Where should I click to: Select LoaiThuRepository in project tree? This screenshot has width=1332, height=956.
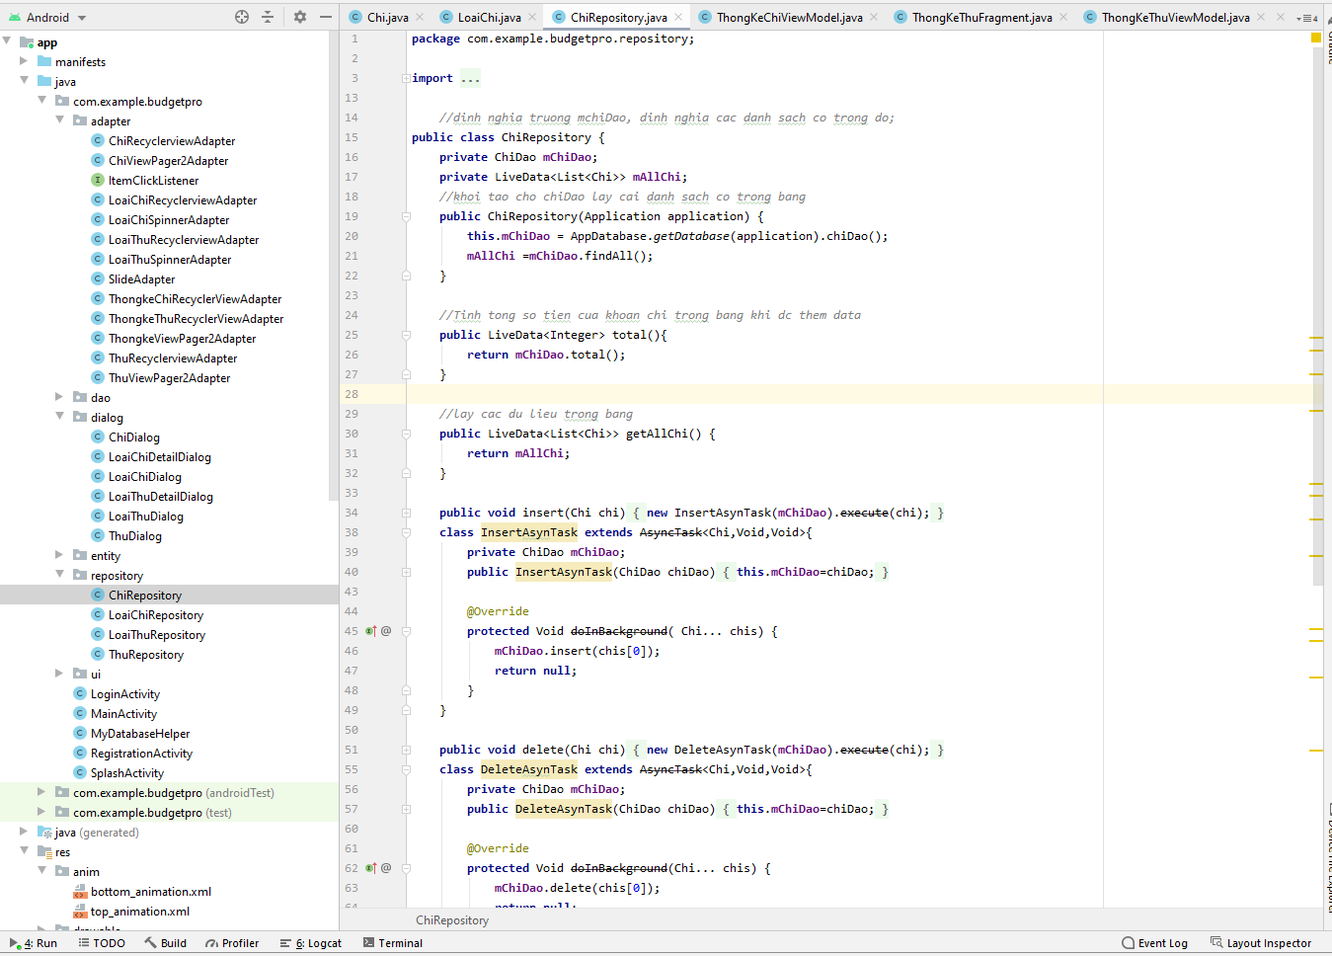pyautogui.click(x=156, y=635)
